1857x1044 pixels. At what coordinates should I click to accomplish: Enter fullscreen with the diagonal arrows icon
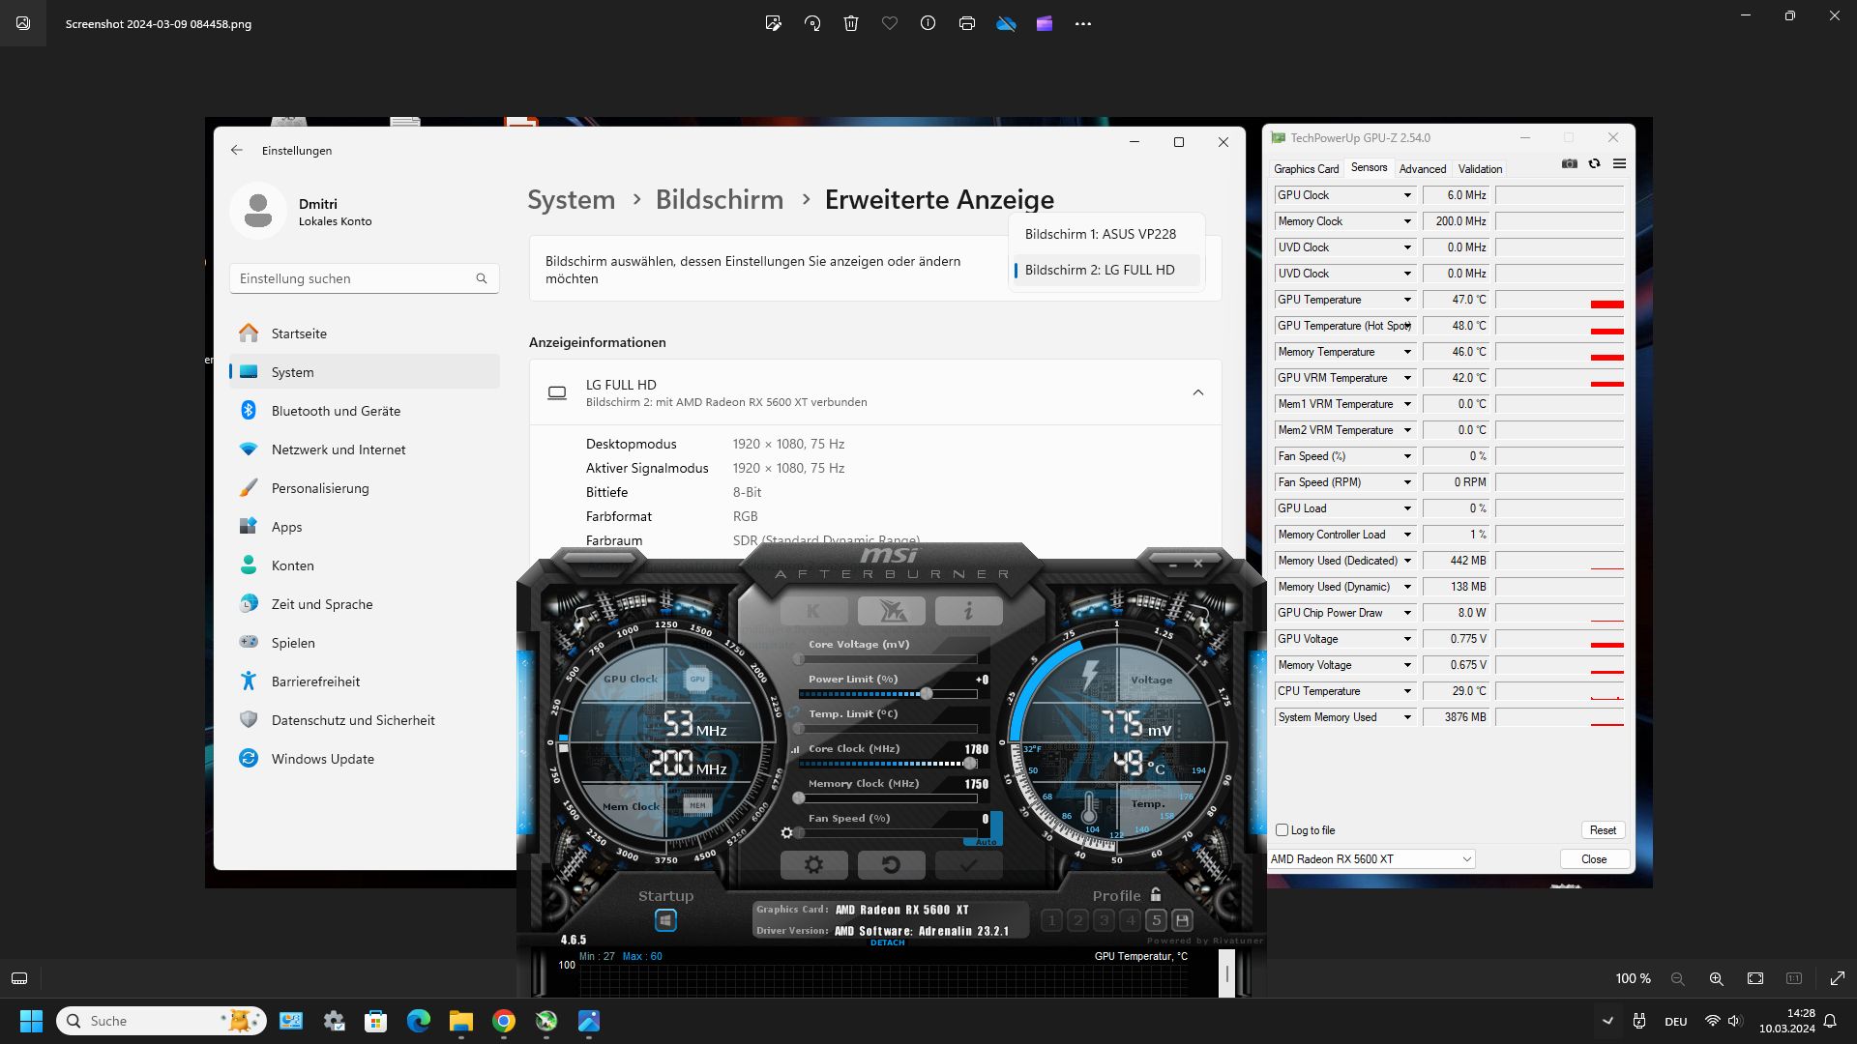(1838, 978)
